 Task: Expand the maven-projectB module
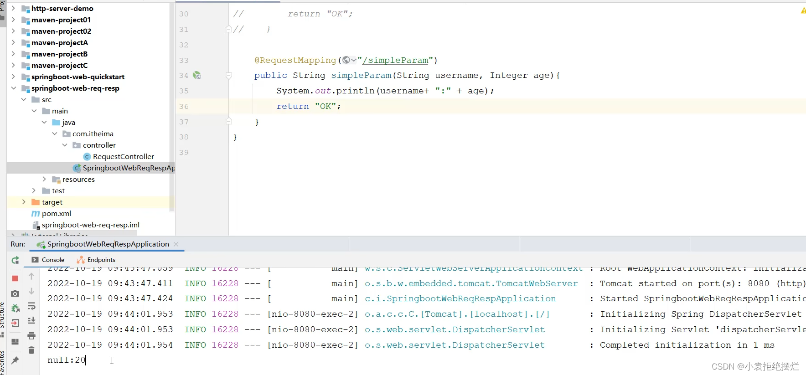pos(13,54)
